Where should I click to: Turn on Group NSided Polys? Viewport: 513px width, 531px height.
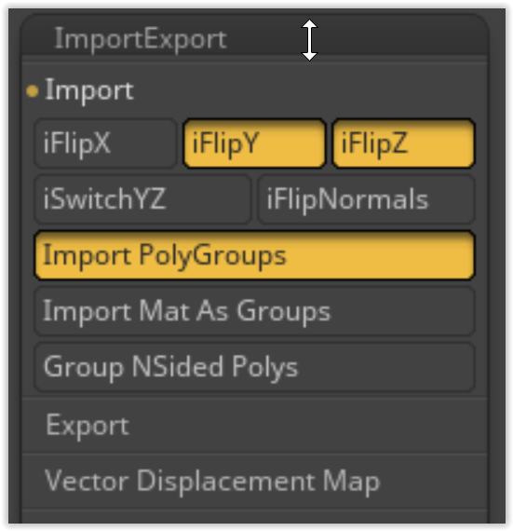pos(254,367)
